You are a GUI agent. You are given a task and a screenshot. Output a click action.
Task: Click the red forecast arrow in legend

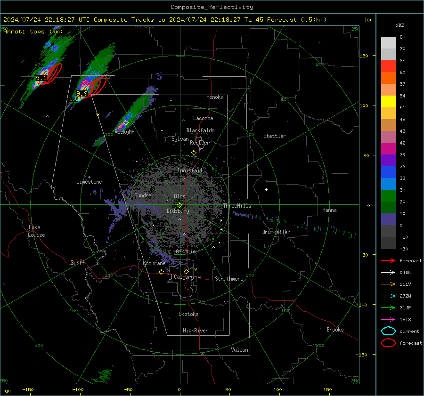(x=388, y=260)
